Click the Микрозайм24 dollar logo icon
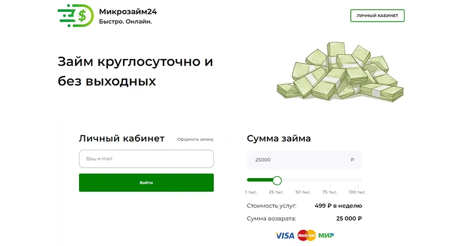471x246 pixels. [75, 15]
